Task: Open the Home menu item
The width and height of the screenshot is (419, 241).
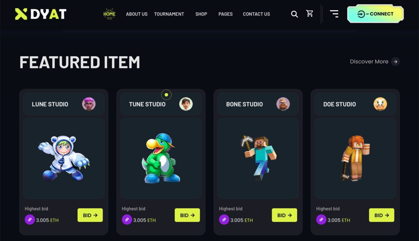Action: click(x=109, y=14)
